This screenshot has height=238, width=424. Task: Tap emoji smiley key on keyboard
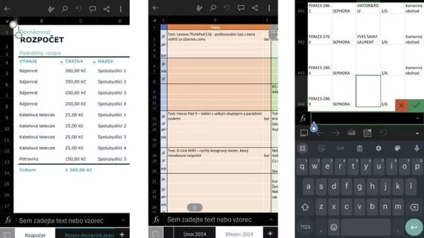(x=334, y=227)
